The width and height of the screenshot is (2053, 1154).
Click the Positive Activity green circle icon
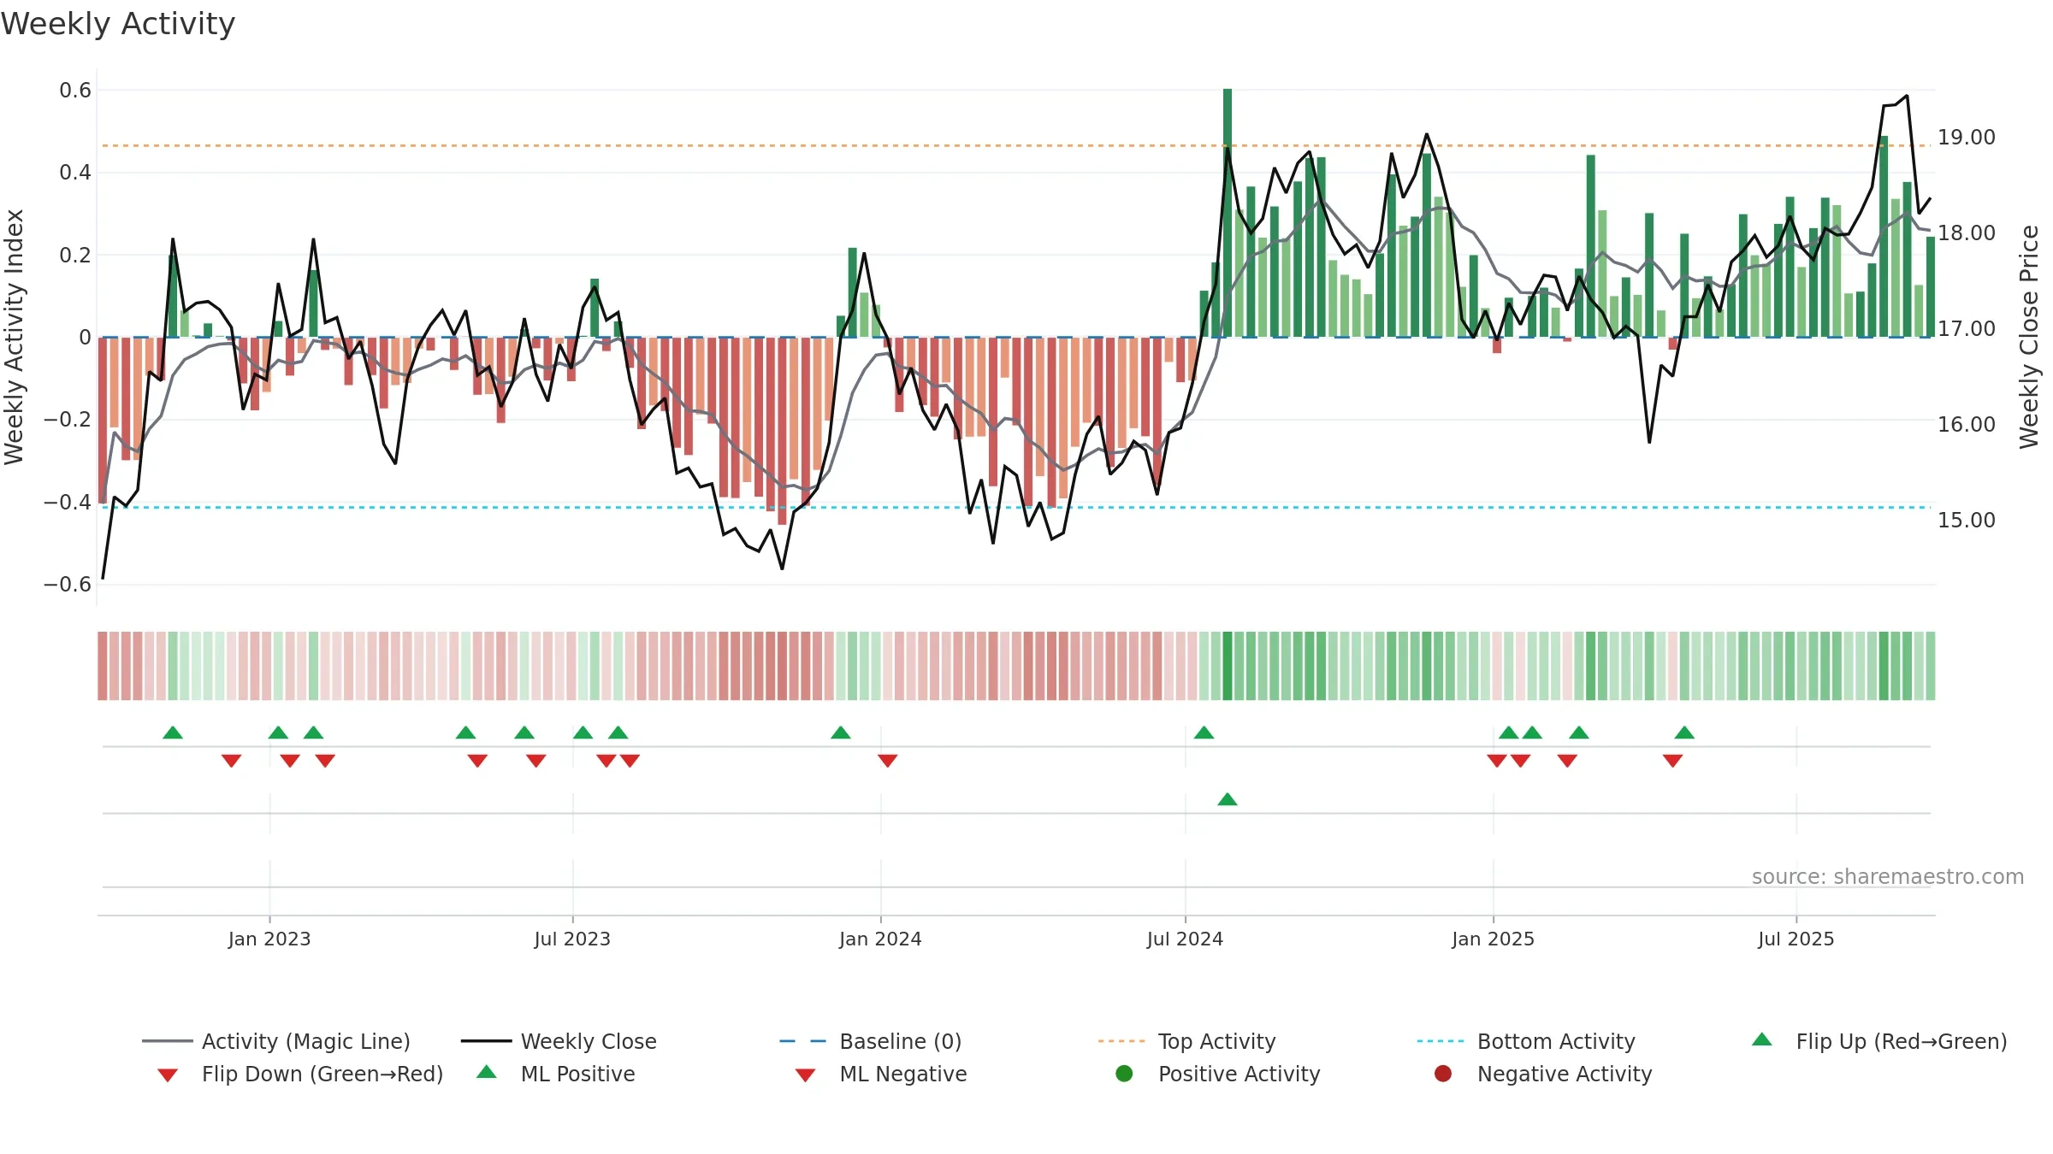[1124, 1073]
